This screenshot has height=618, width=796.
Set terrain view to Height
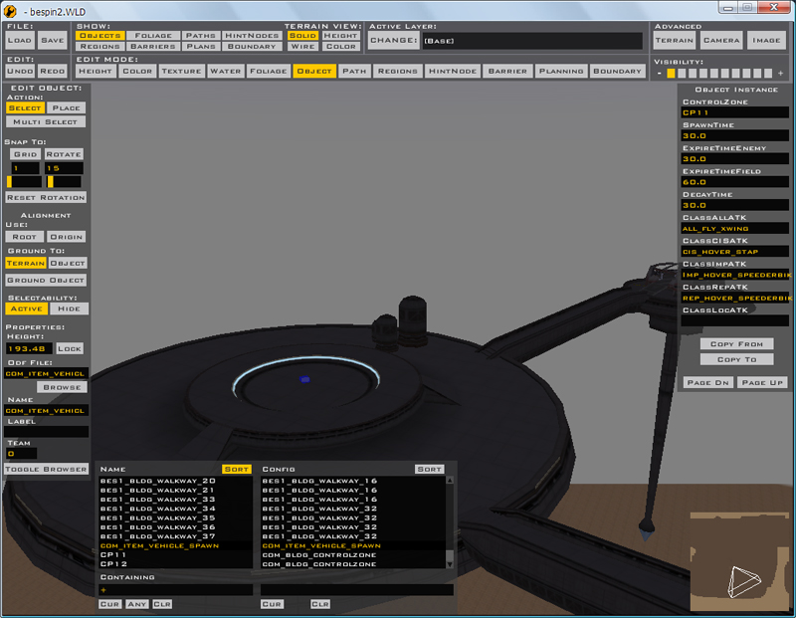[x=340, y=36]
